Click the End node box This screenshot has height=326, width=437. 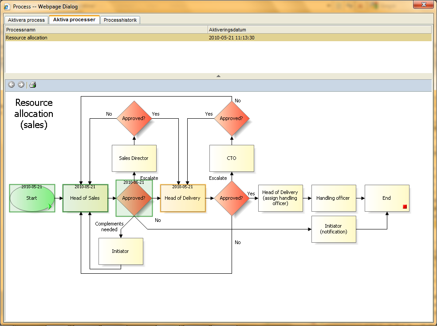point(387,198)
